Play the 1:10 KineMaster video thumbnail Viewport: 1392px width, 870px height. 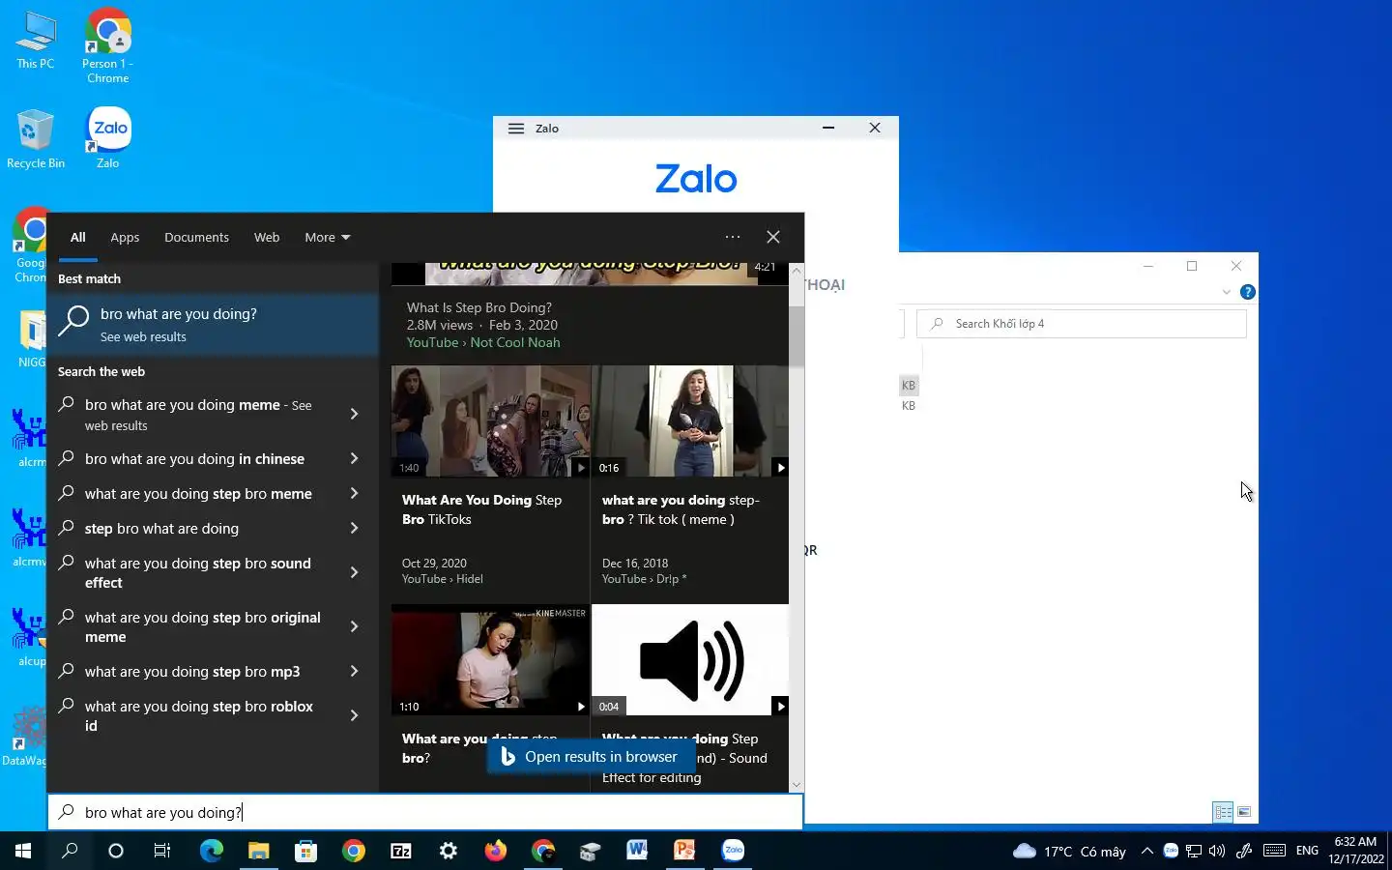[490, 659]
